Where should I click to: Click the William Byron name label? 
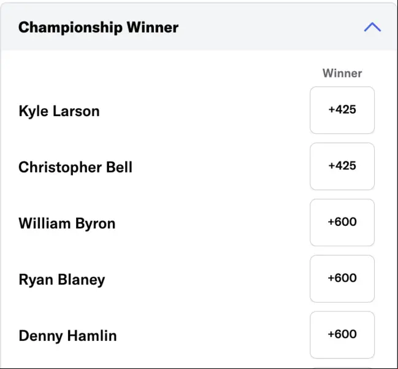67,223
